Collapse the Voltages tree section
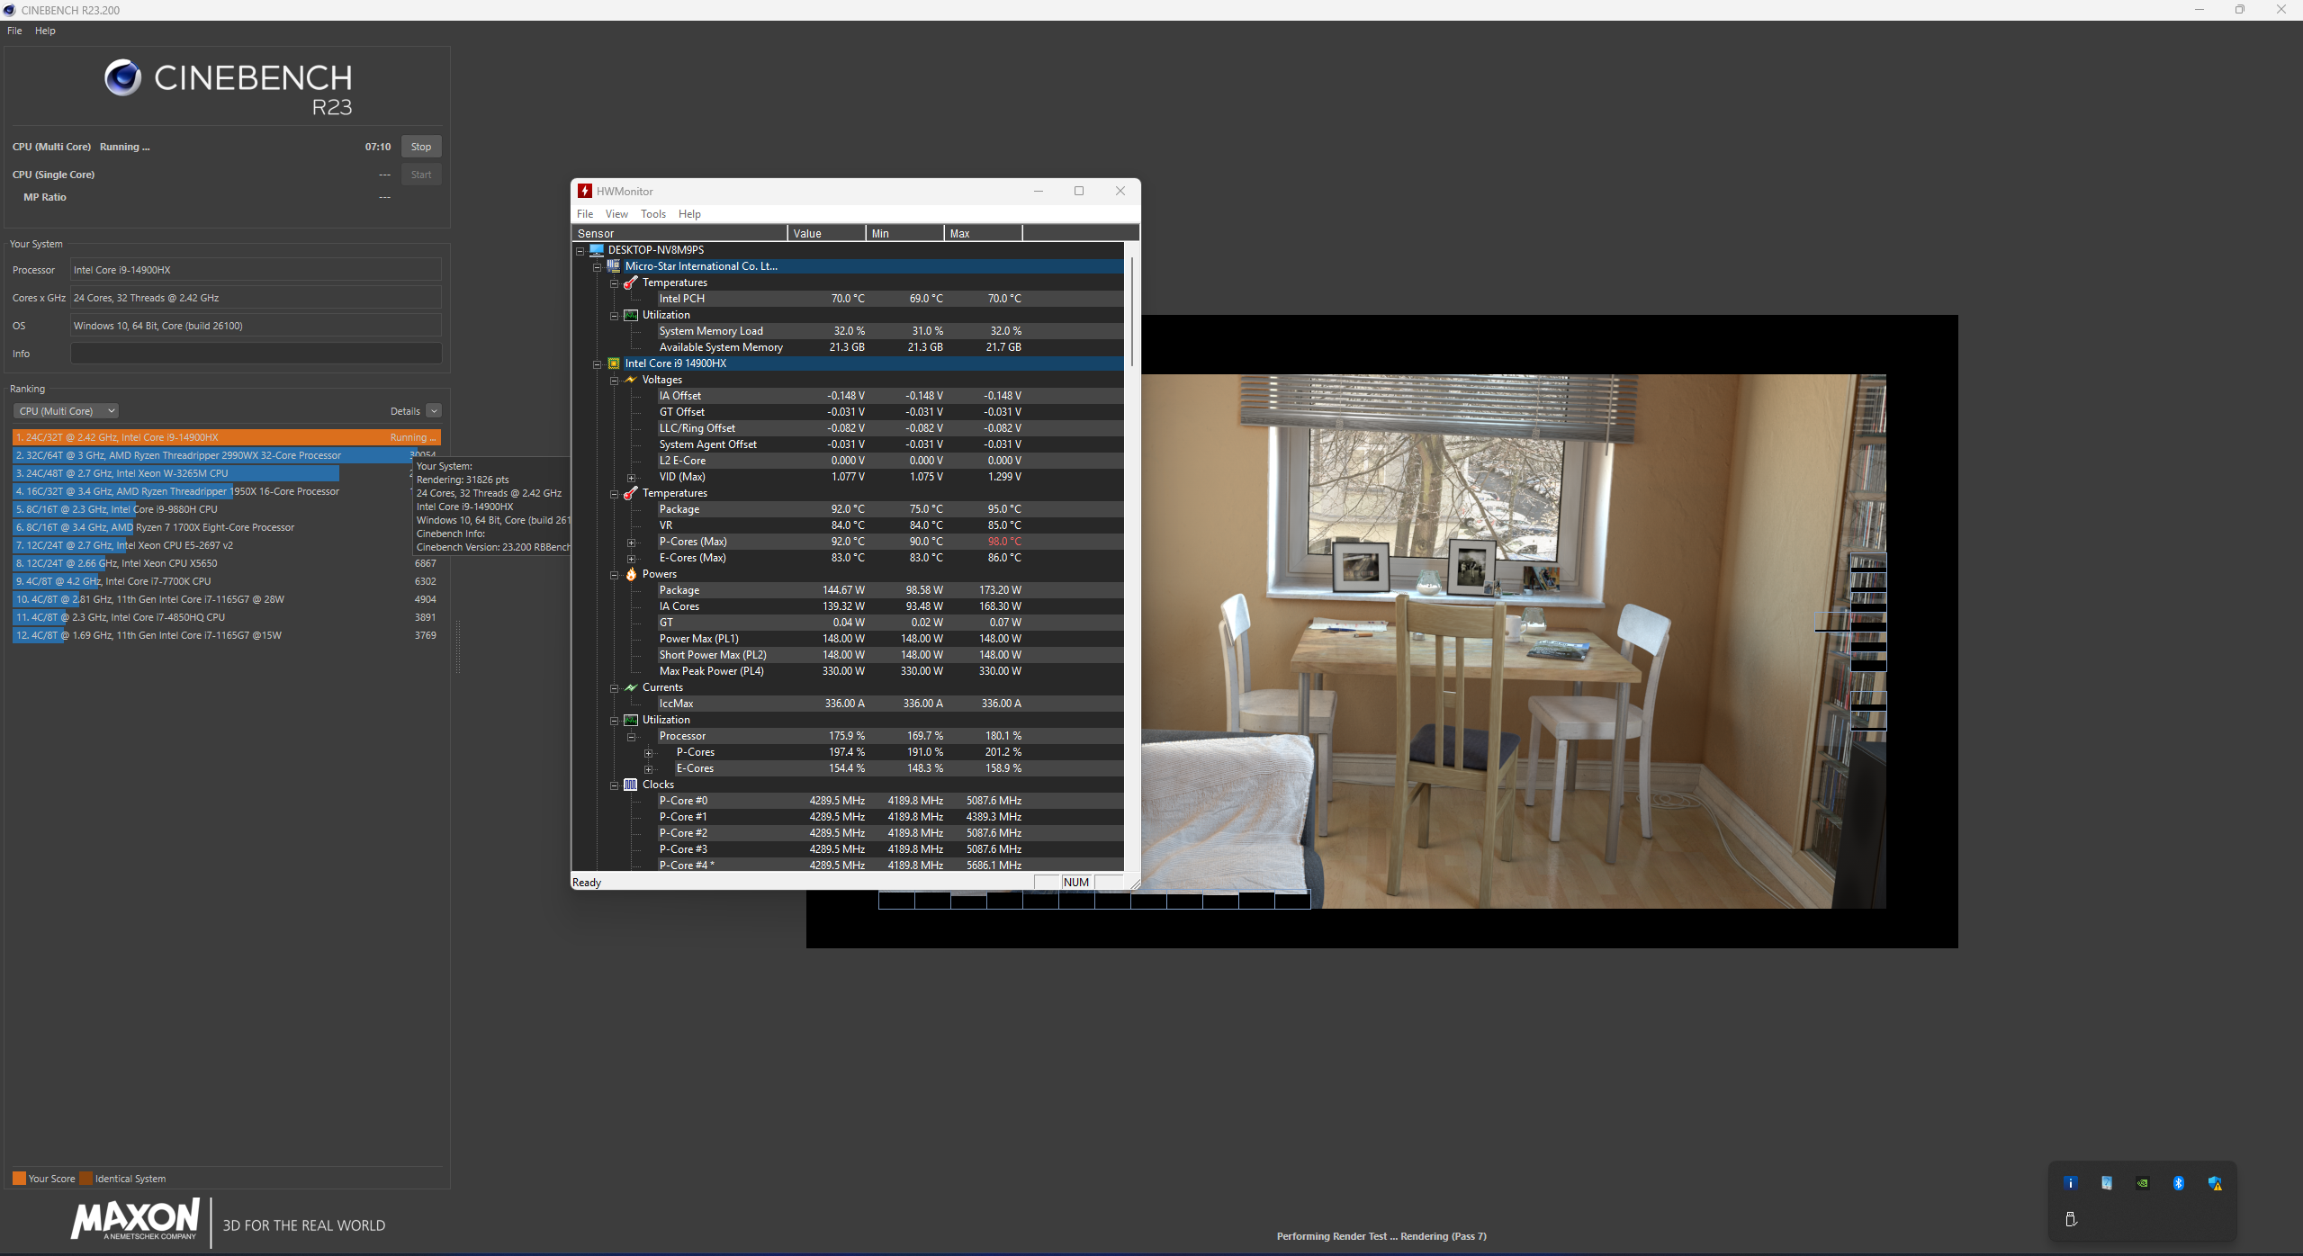The width and height of the screenshot is (2303, 1256). pos(614,381)
